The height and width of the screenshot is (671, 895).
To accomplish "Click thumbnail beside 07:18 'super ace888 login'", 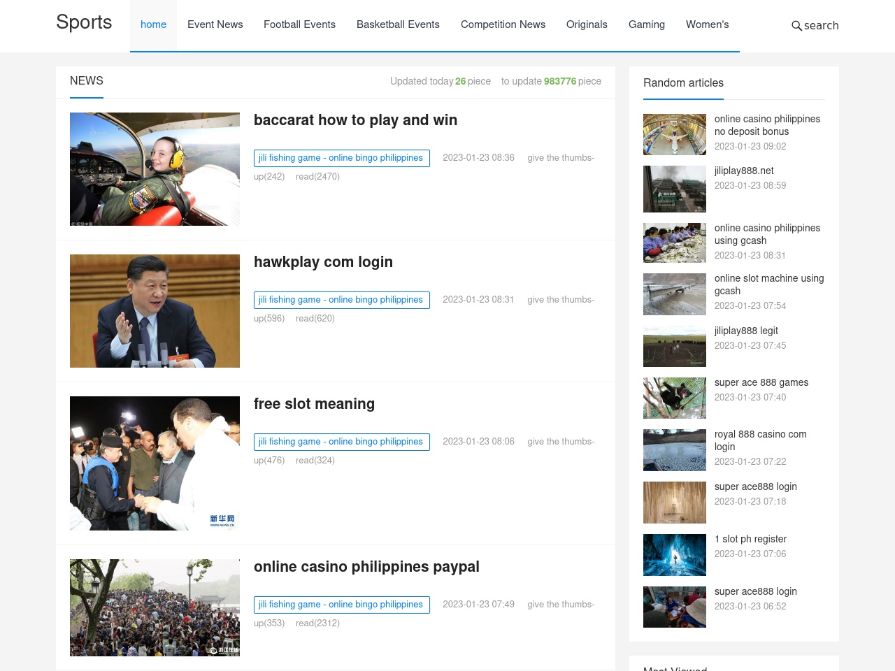I will 675,503.
